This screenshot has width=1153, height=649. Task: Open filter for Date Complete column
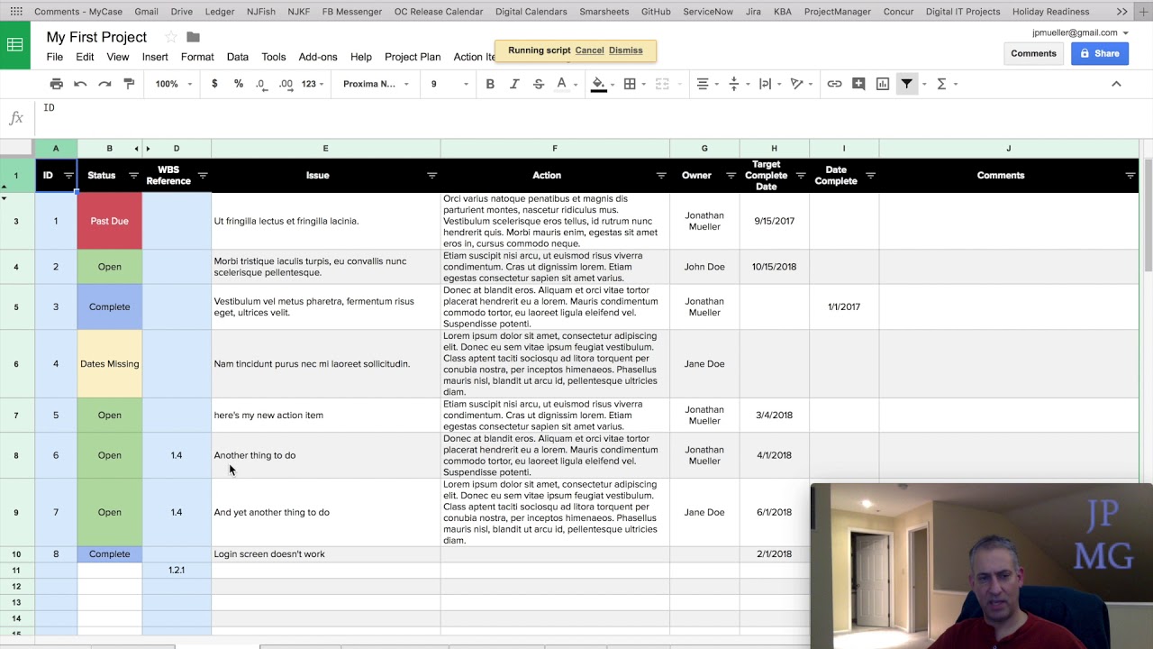click(x=870, y=176)
